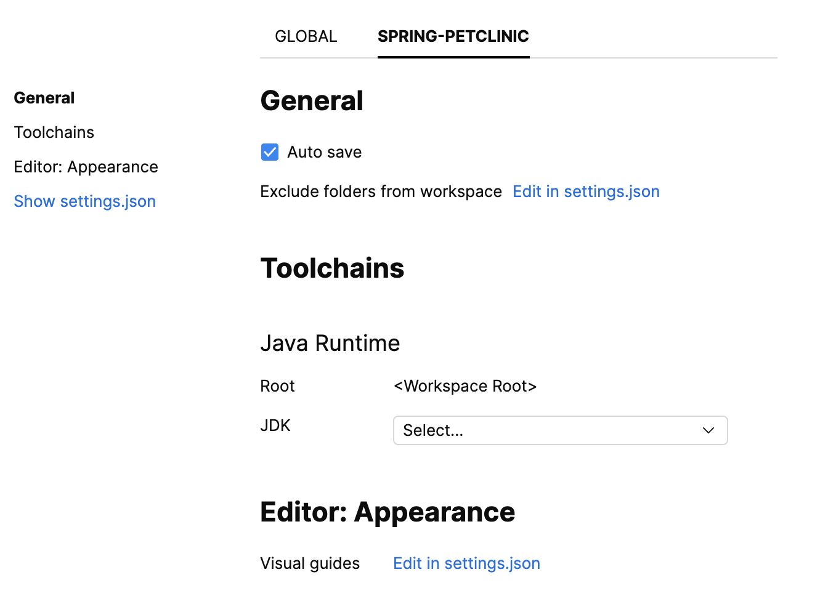Image resolution: width=836 pixels, height=612 pixels.
Task: Select General in the sidebar navigation
Action: (x=44, y=97)
